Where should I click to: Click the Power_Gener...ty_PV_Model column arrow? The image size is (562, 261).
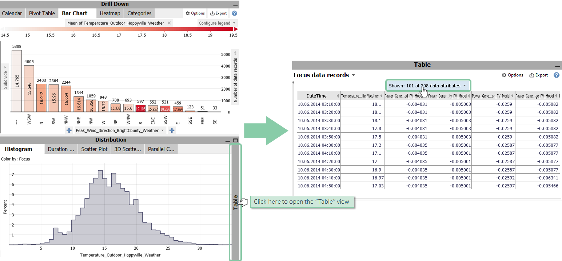[x=469, y=96]
